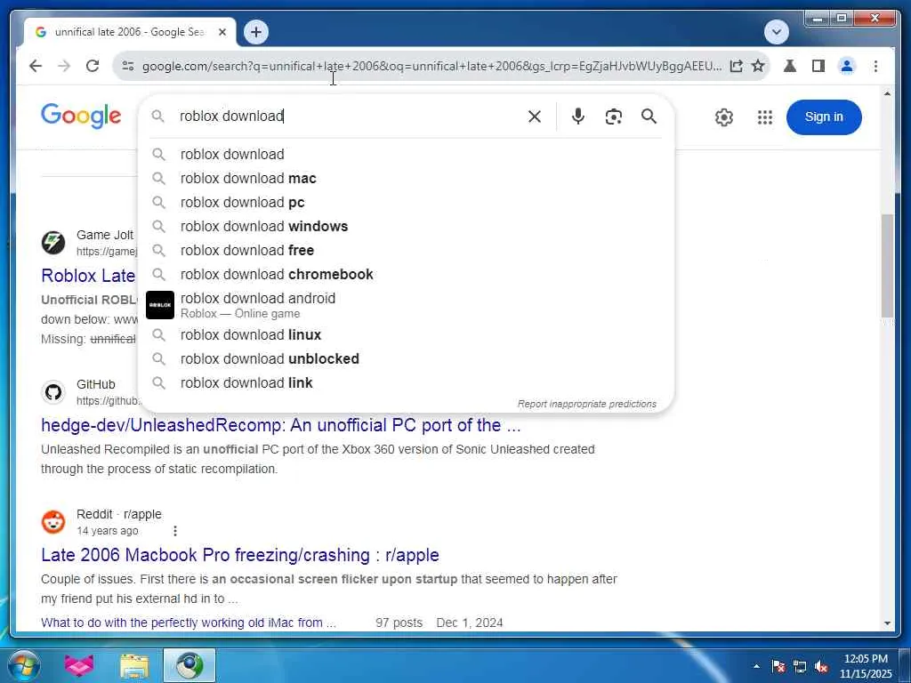
Task: Click the Reddit site icon
Action: 53,521
